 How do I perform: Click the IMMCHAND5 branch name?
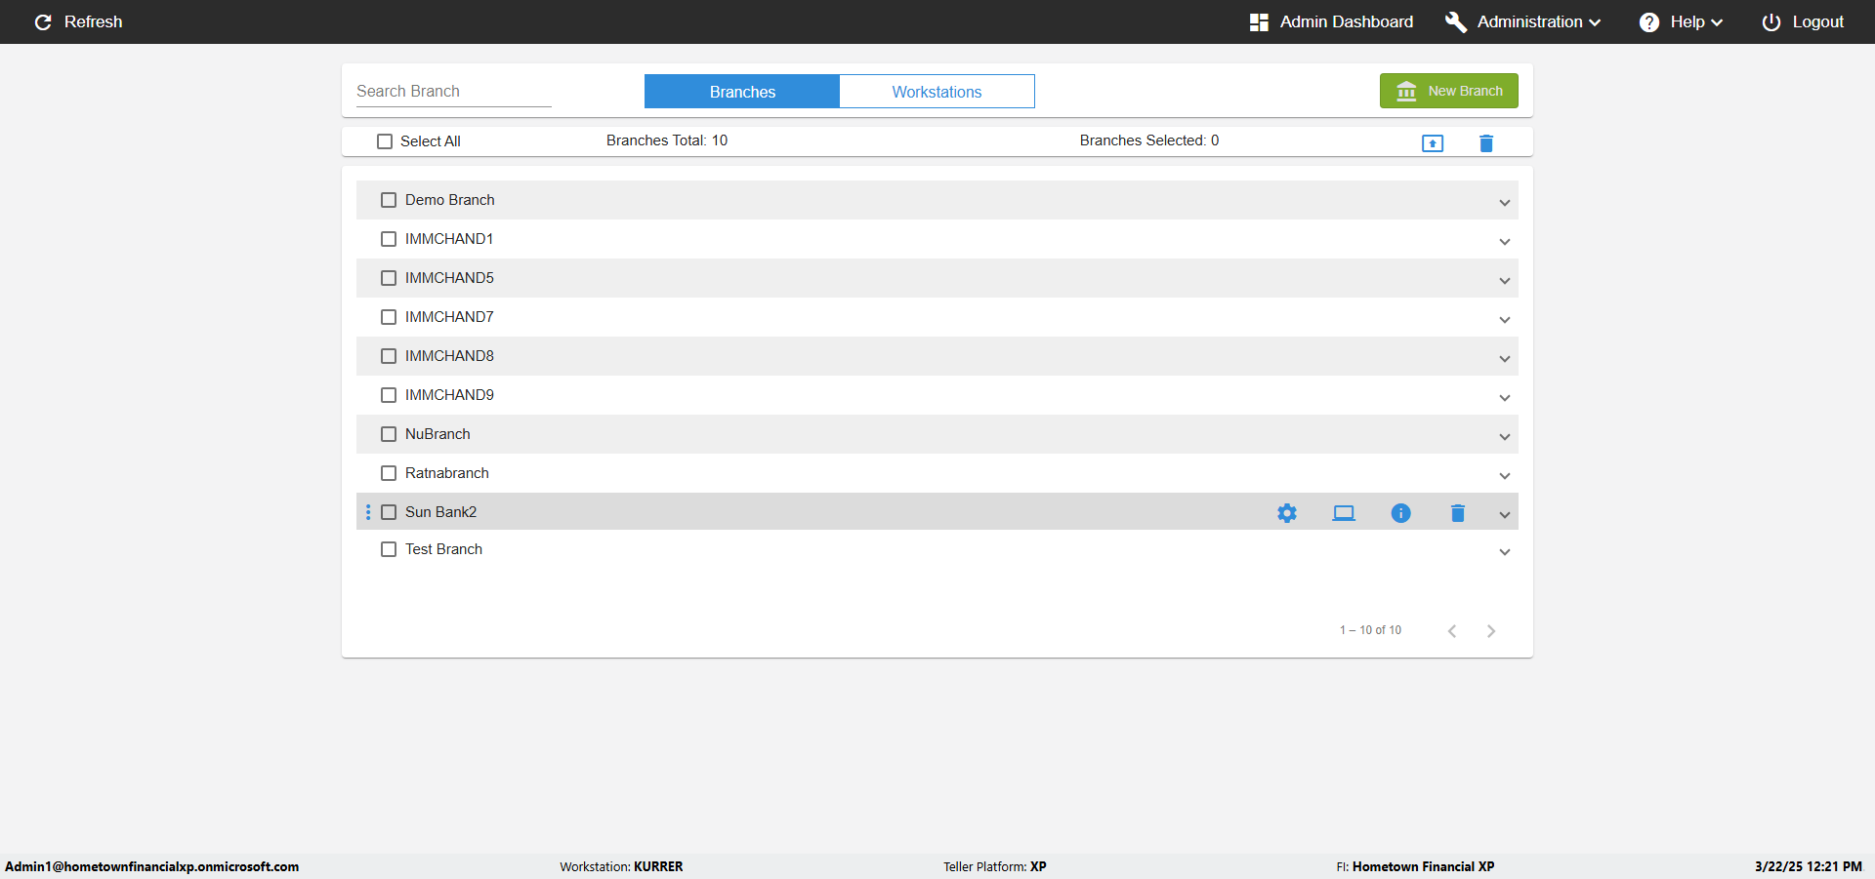(x=449, y=278)
